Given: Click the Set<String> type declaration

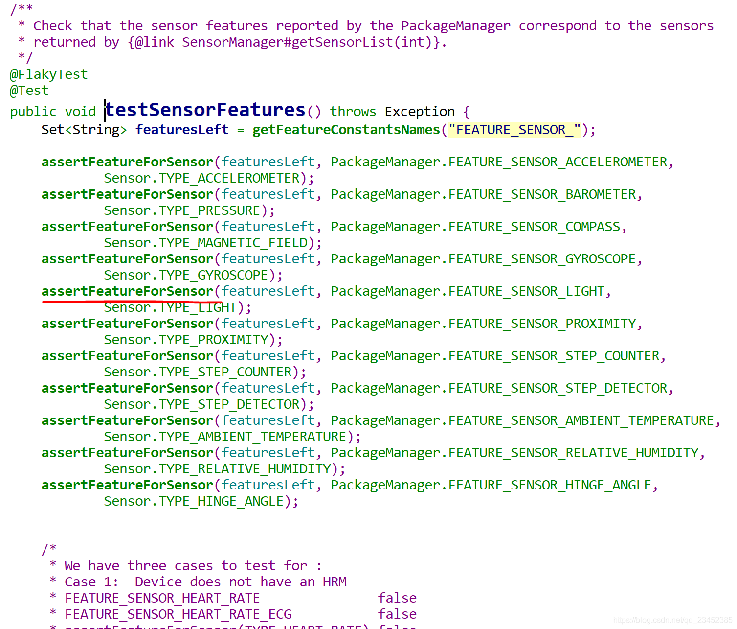Looking at the screenshot, I should click(x=84, y=130).
